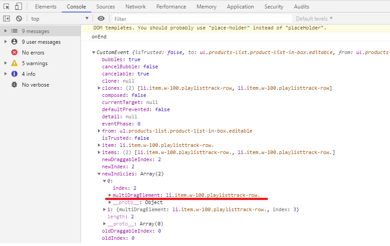Click the 'index: 2' property
This screenshot has width=390, height=246.
tap(125, 188)
